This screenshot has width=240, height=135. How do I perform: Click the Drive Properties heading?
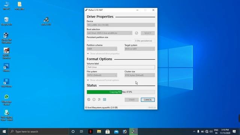(x=100, y=16)
